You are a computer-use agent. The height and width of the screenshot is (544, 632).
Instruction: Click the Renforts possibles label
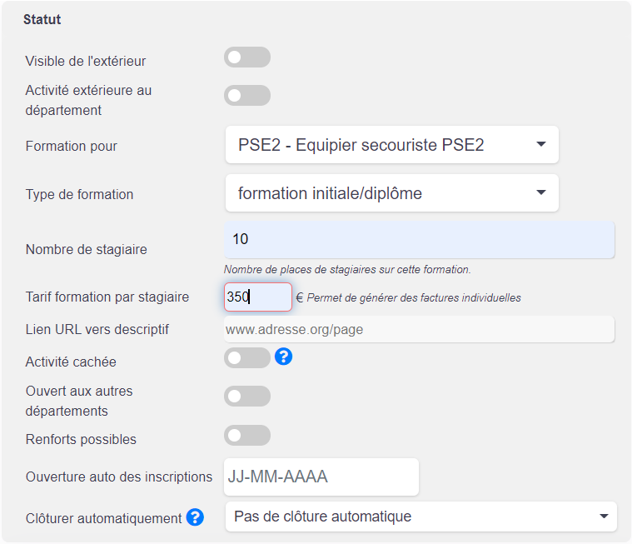coord(81,439)
